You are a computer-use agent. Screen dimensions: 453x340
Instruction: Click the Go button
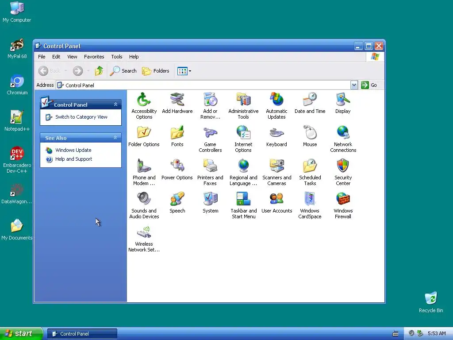(x=369, y=85)
